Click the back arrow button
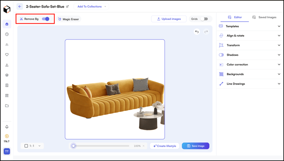 tap(20, 6)
